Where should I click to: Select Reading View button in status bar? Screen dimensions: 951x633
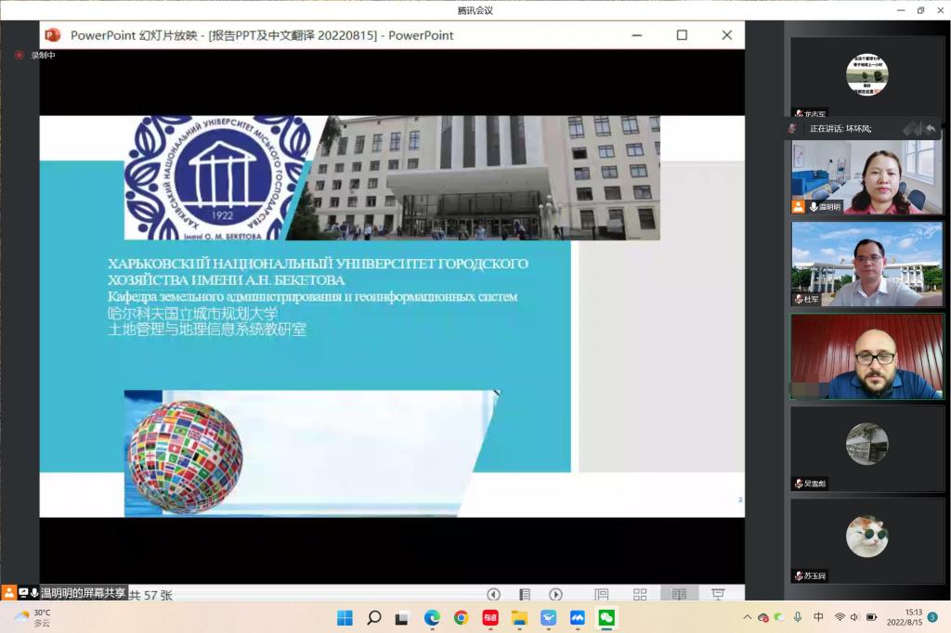679,594
